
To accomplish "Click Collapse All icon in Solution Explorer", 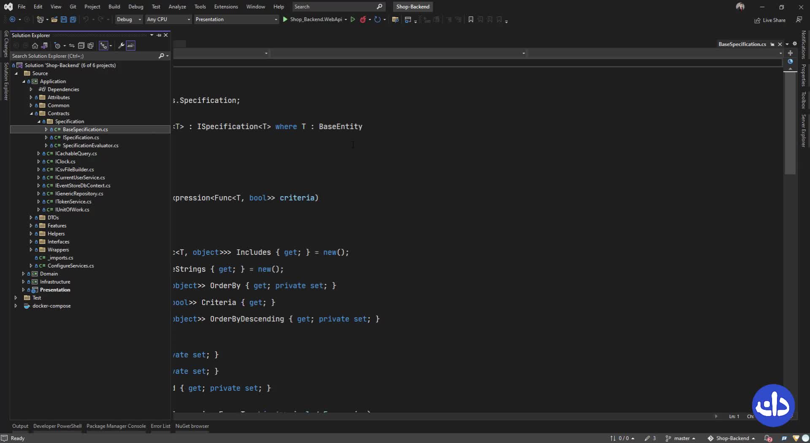I will tap(81, 46).
